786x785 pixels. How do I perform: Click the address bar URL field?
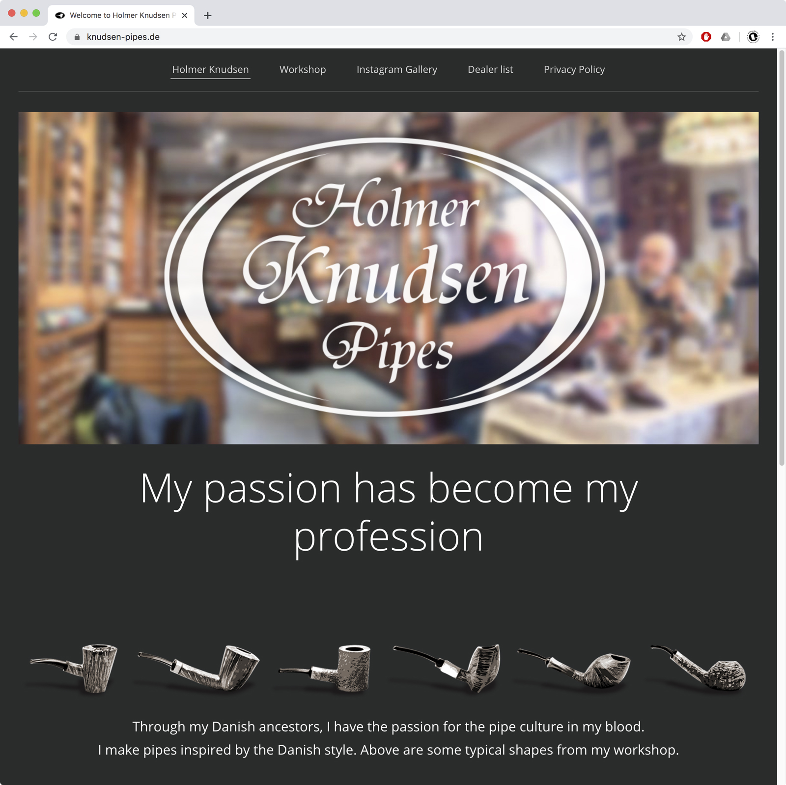coord(378,37)
